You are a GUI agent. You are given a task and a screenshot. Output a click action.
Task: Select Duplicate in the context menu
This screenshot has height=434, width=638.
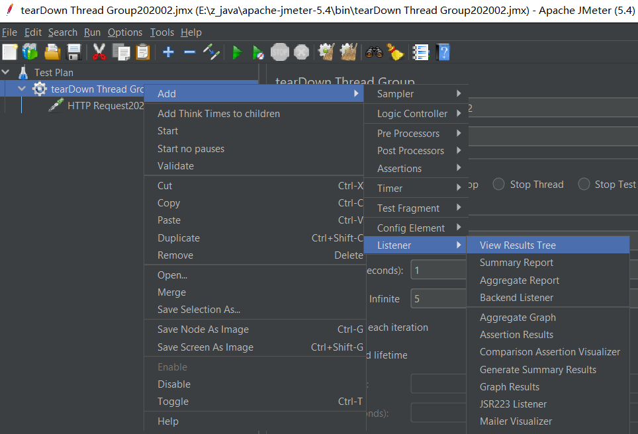click(x=254, y=238)
